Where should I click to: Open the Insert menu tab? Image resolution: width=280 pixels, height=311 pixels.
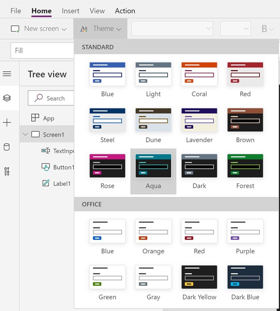pyautogui.click(x=70, y=11)
